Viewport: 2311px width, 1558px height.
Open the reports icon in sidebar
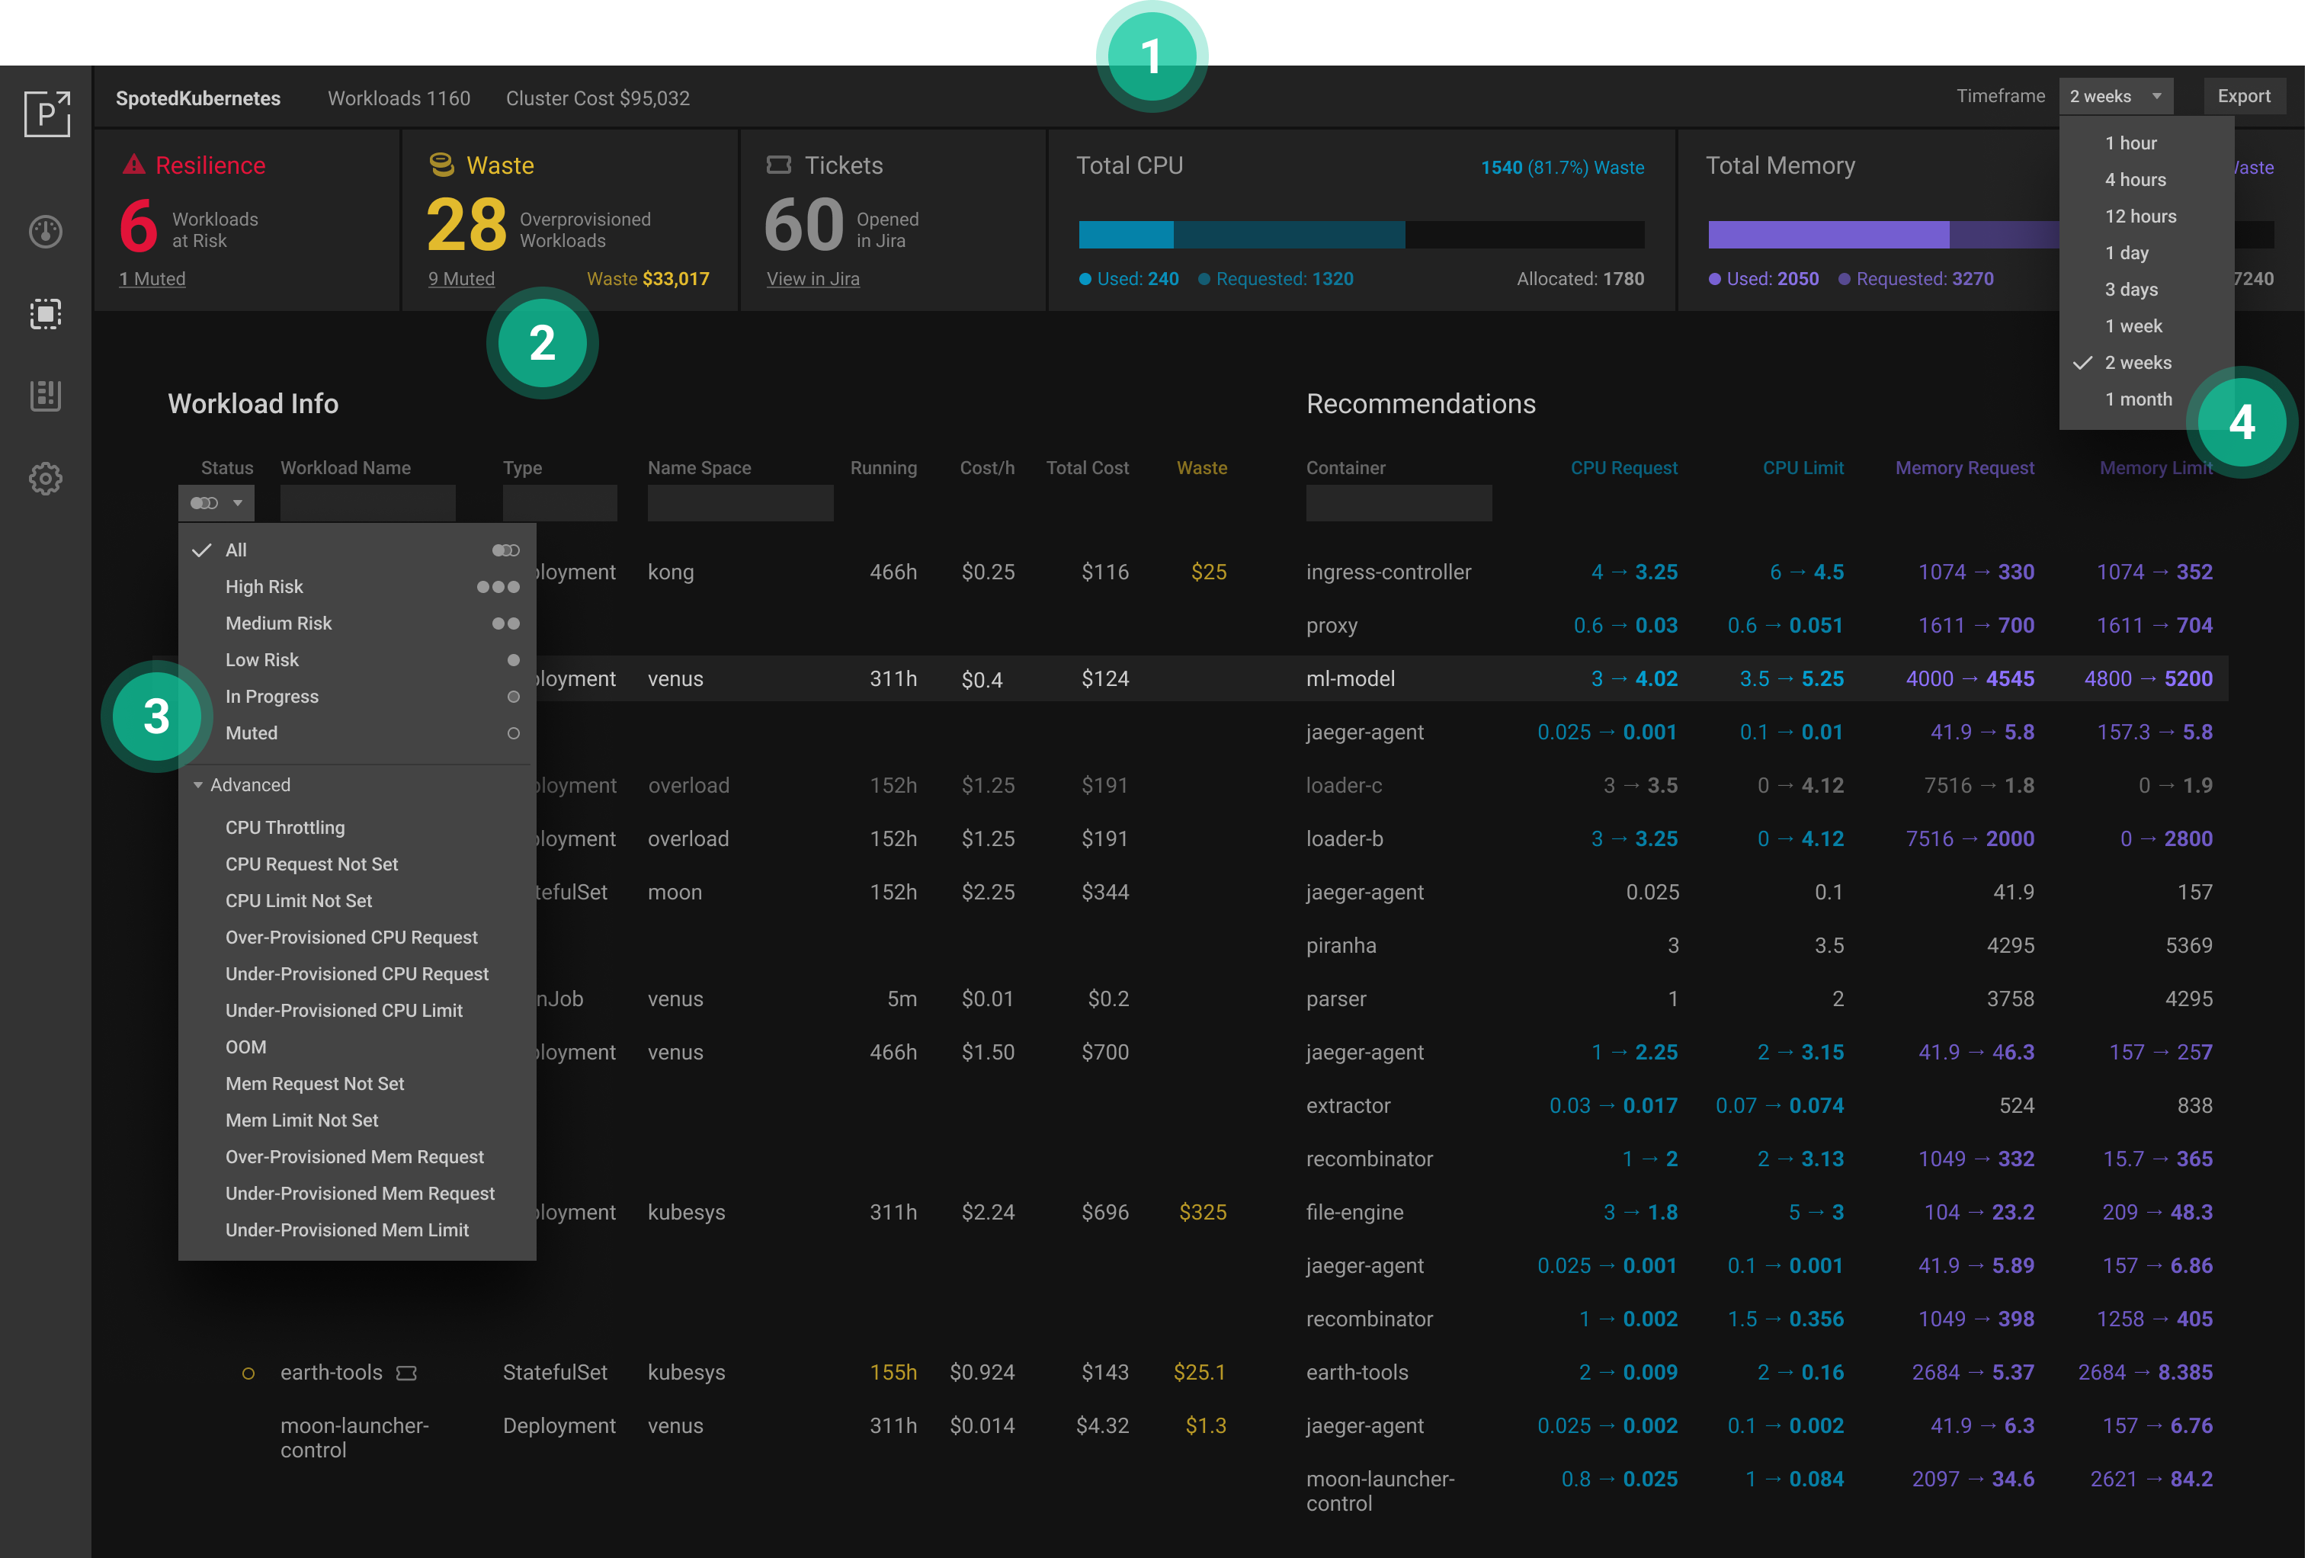(46, 396)
